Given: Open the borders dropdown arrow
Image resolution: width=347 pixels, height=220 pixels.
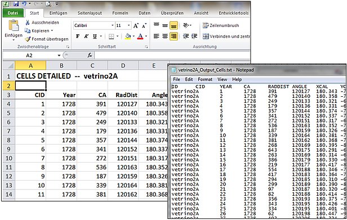Looking at the screenshot, I should coord(118,36).
